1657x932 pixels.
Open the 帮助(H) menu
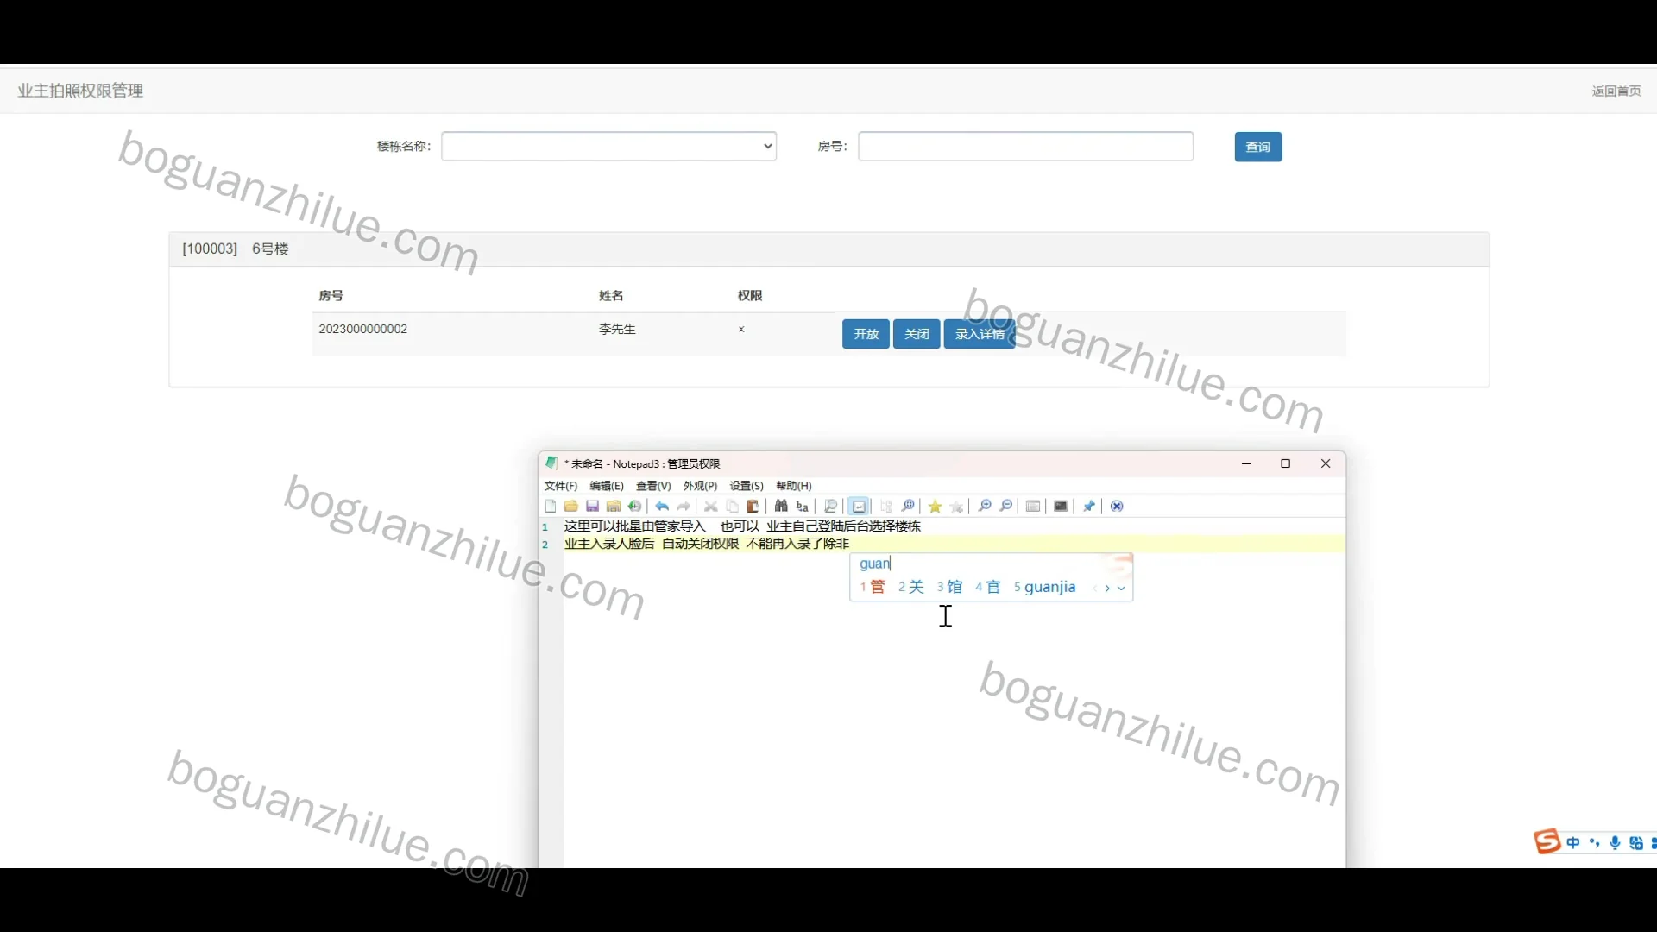tap(794, 487)
